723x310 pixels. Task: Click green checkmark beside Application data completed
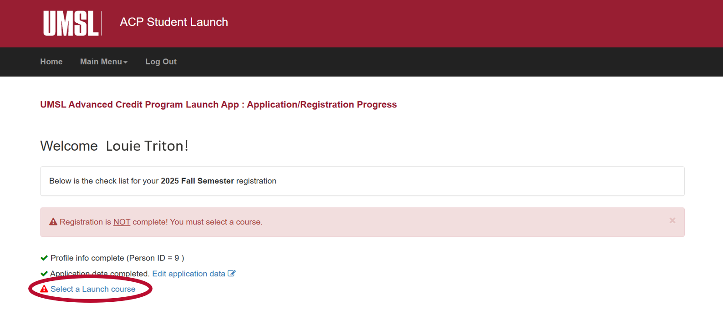click(x=44, y=274)
